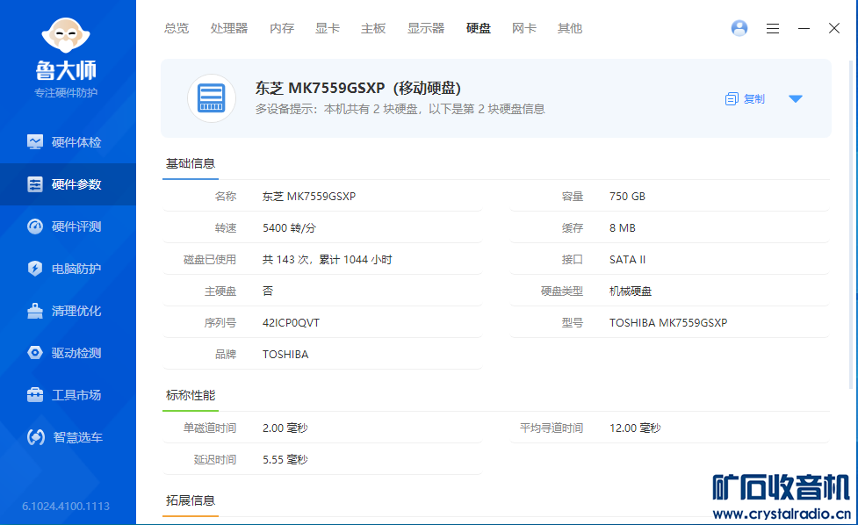
Task: Minimize the 鲁大师 window
Action: (804, 28)
